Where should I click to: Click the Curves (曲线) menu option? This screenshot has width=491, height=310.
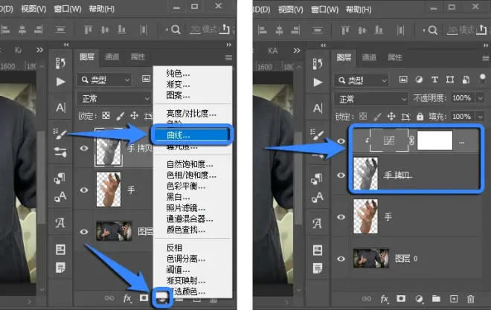[x=177, y=136]
